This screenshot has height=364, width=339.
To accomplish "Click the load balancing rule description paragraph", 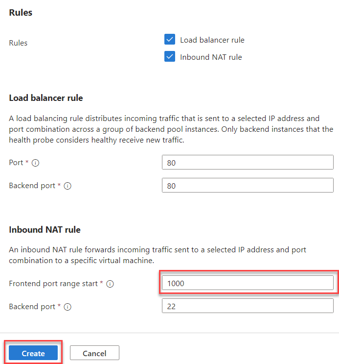I will (x=171, y=129).
